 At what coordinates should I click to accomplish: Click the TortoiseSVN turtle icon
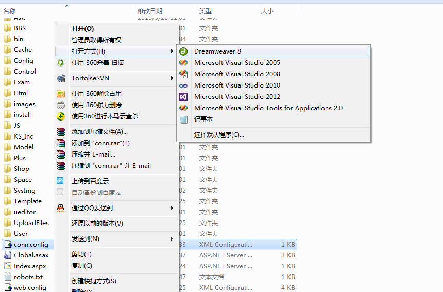click(61, 78)
